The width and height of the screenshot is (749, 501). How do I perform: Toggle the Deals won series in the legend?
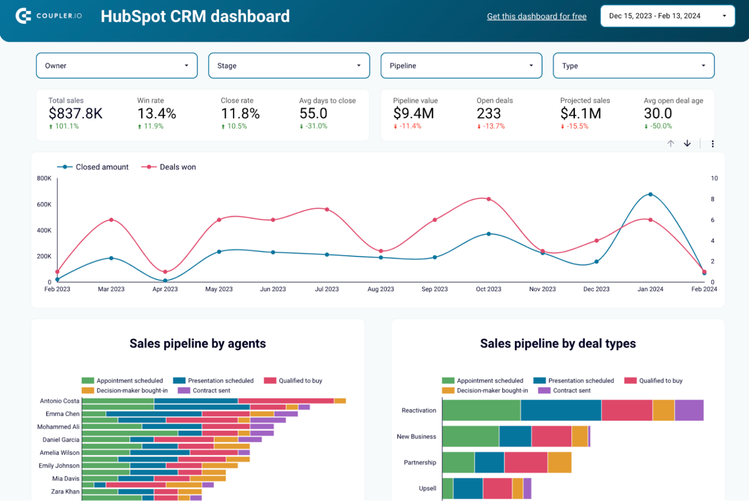point(168,167)
